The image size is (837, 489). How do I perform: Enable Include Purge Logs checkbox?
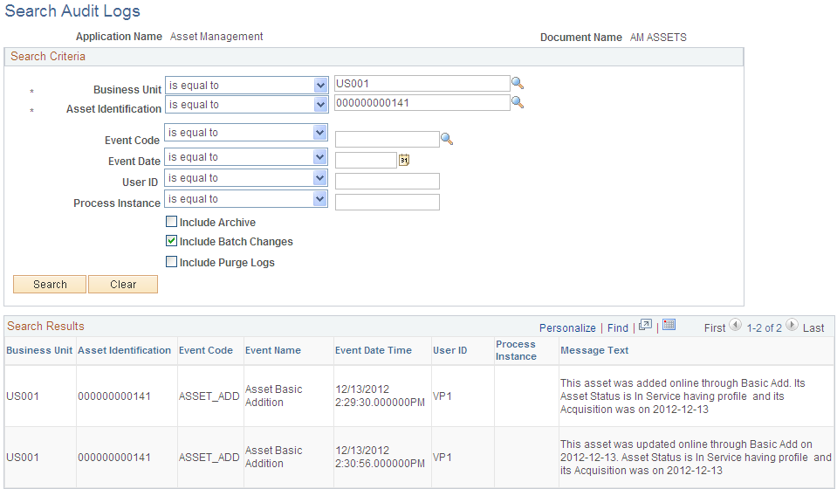pyautogui.click(x=171, y=262)
